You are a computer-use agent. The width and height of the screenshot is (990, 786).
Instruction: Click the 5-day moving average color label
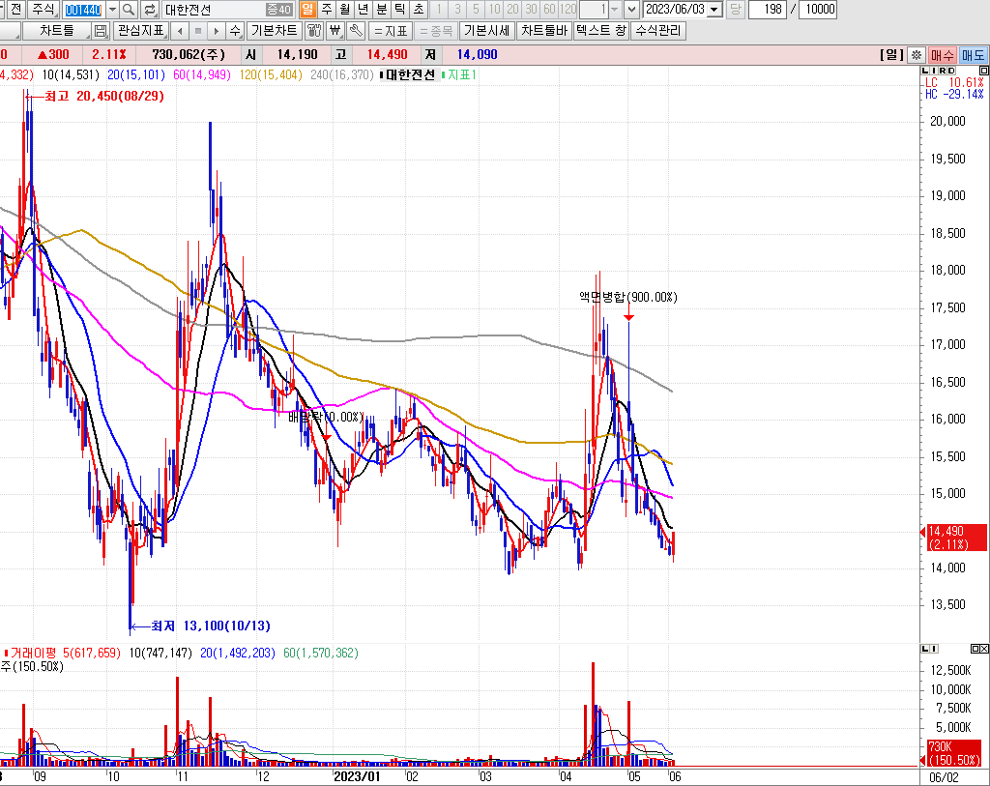coord(16,74)
